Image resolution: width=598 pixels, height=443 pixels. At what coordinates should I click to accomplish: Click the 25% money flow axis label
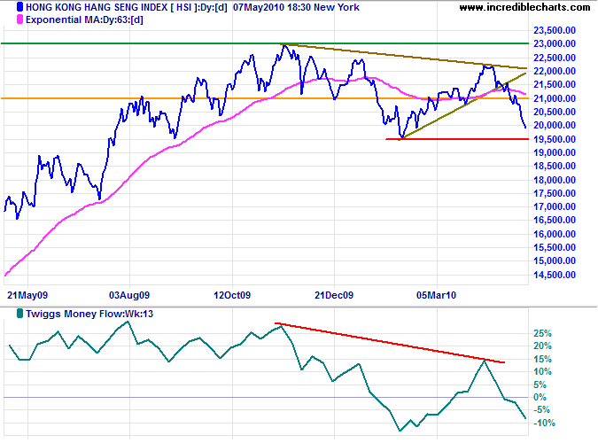pos(542,333)
